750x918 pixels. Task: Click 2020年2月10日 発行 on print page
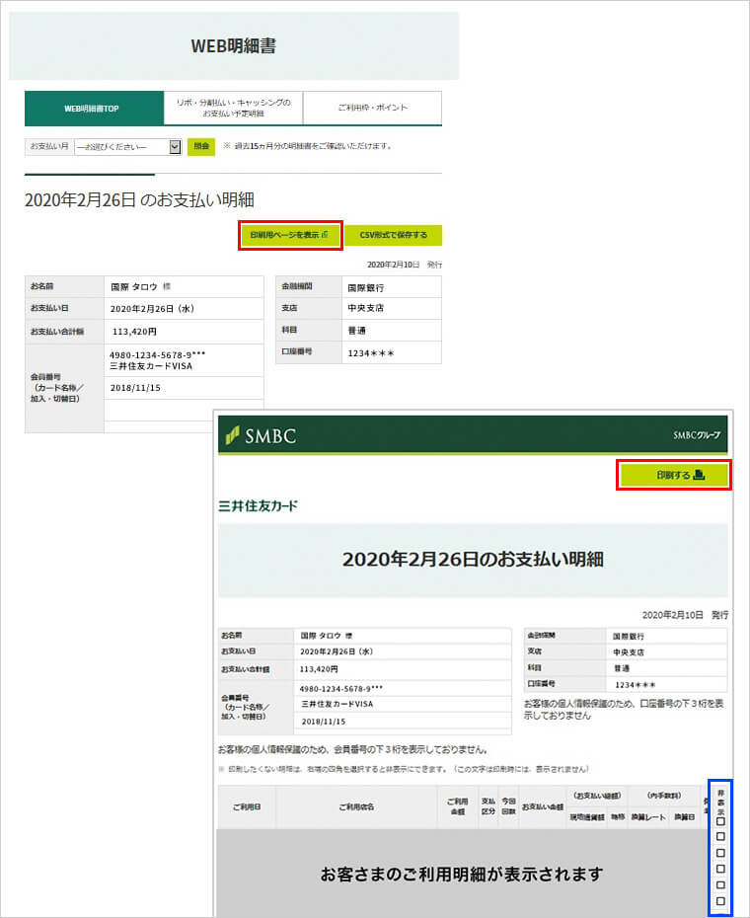point(685,615)
